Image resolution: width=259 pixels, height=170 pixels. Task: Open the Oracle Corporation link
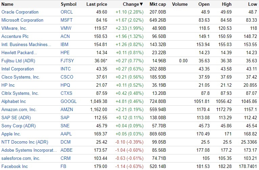[x=20, y=12]
